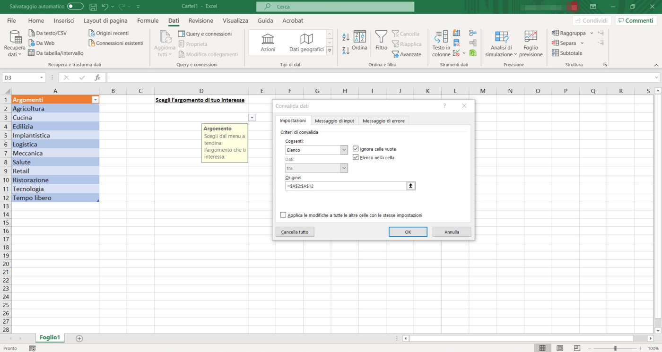Uncheck Ignora celle vuote checkbox

click(x=356, y=149)
